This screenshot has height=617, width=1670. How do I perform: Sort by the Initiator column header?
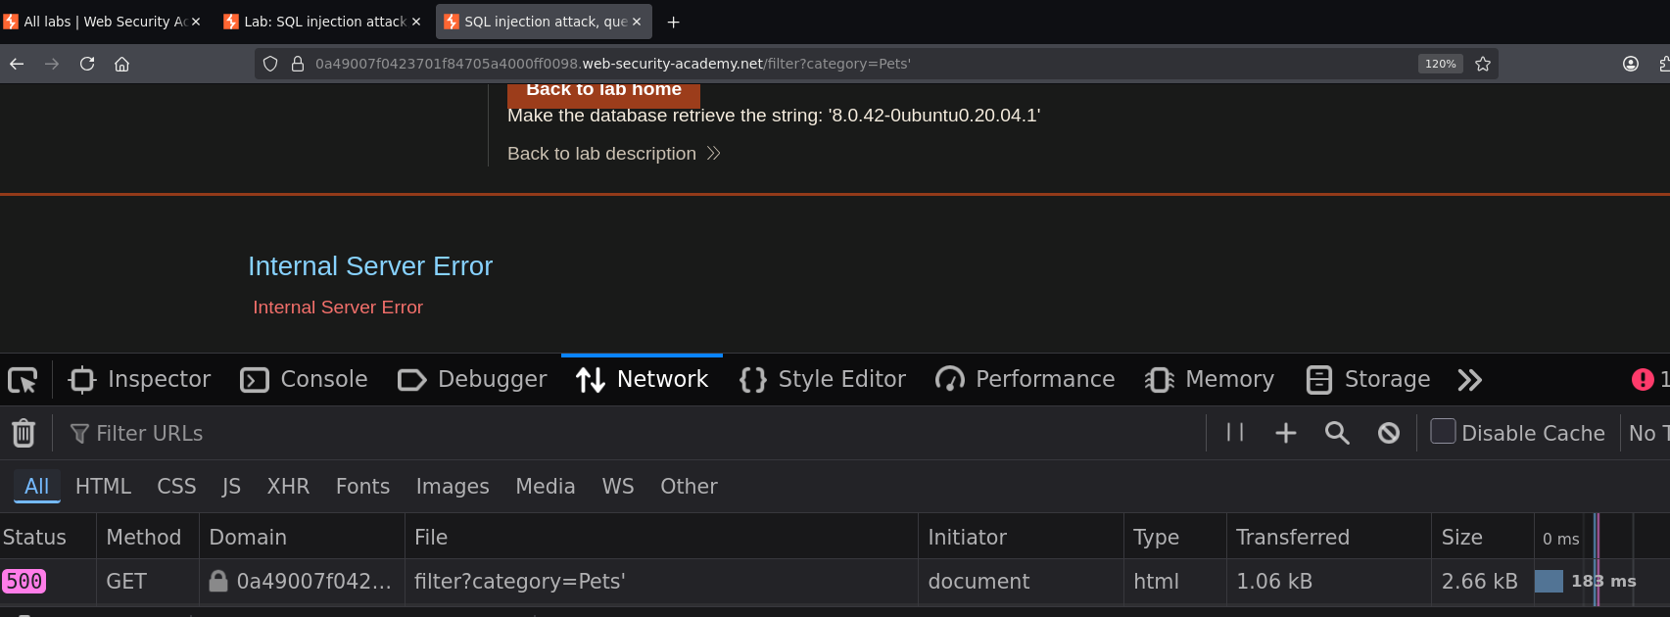(1021, 537)
